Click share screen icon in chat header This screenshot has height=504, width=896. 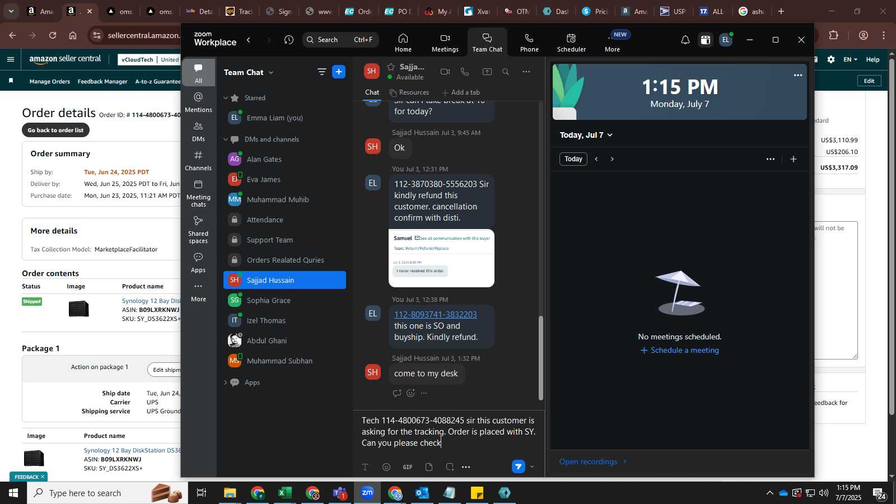(487, 72)
